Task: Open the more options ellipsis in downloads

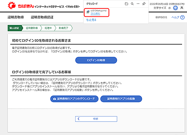Action: (x=138, y=4)
